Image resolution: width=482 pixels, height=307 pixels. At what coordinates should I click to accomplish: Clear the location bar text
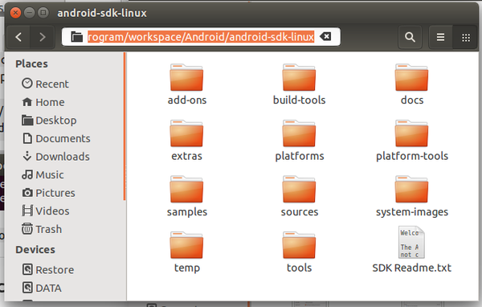[325, 37]
